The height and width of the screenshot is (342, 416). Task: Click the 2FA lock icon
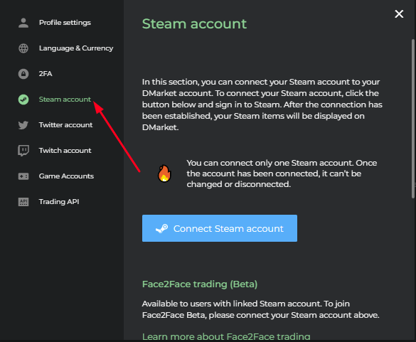[x=23, y=74]
